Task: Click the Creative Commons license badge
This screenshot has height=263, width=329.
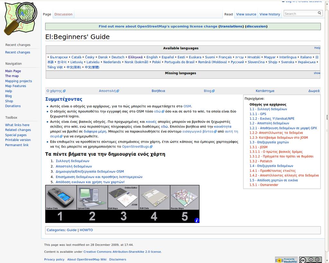Action: coord(310,260)
